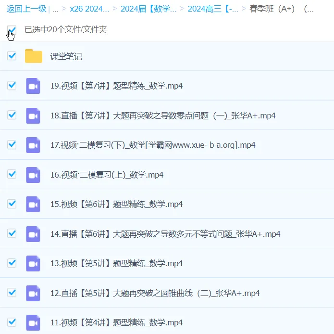Click video icon for 14.直播【第6讲】file

pos(33,234)
